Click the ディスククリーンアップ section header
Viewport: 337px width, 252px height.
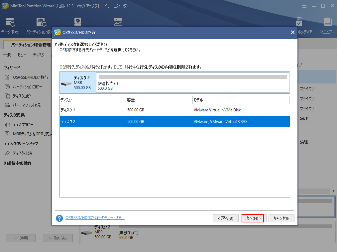tap(21, 143)
